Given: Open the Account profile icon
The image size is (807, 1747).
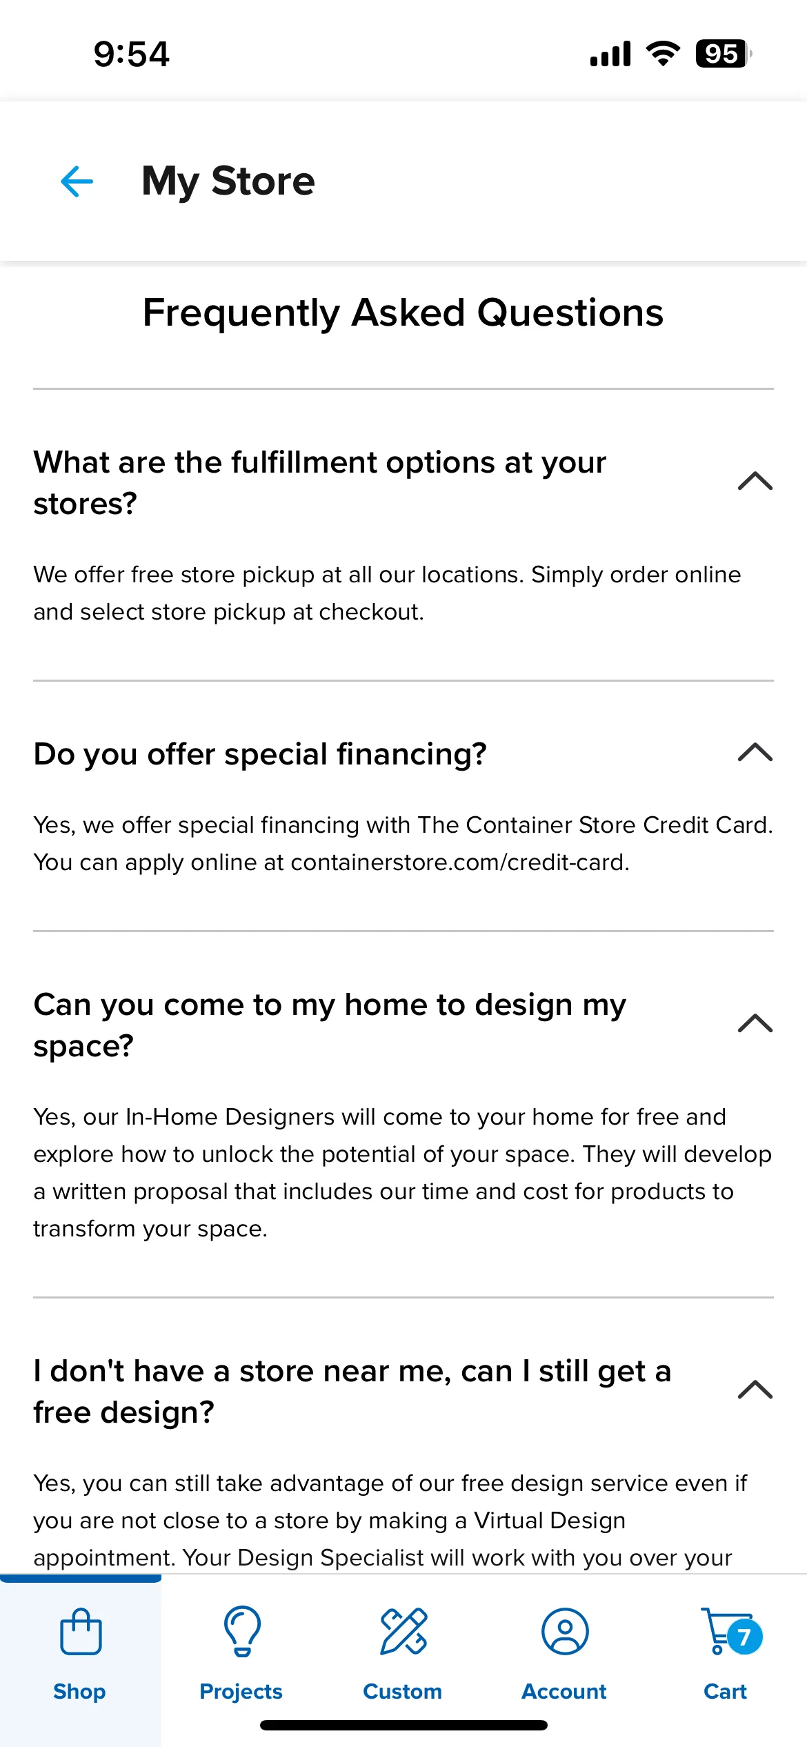Looking at the screenshot, I should click(x=565, y=1632).
